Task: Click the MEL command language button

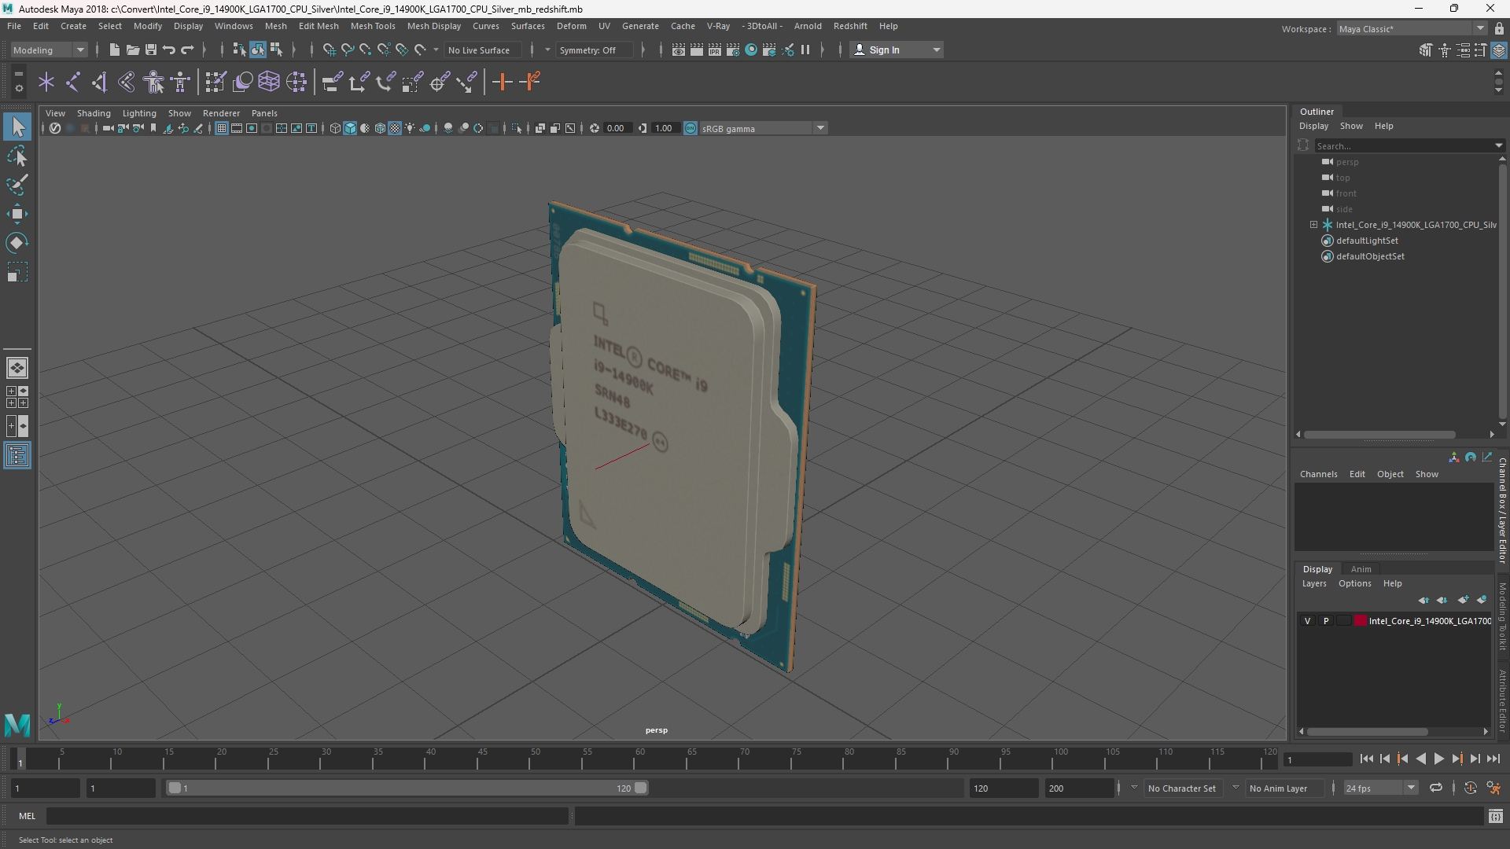Action: coord(28,816)
